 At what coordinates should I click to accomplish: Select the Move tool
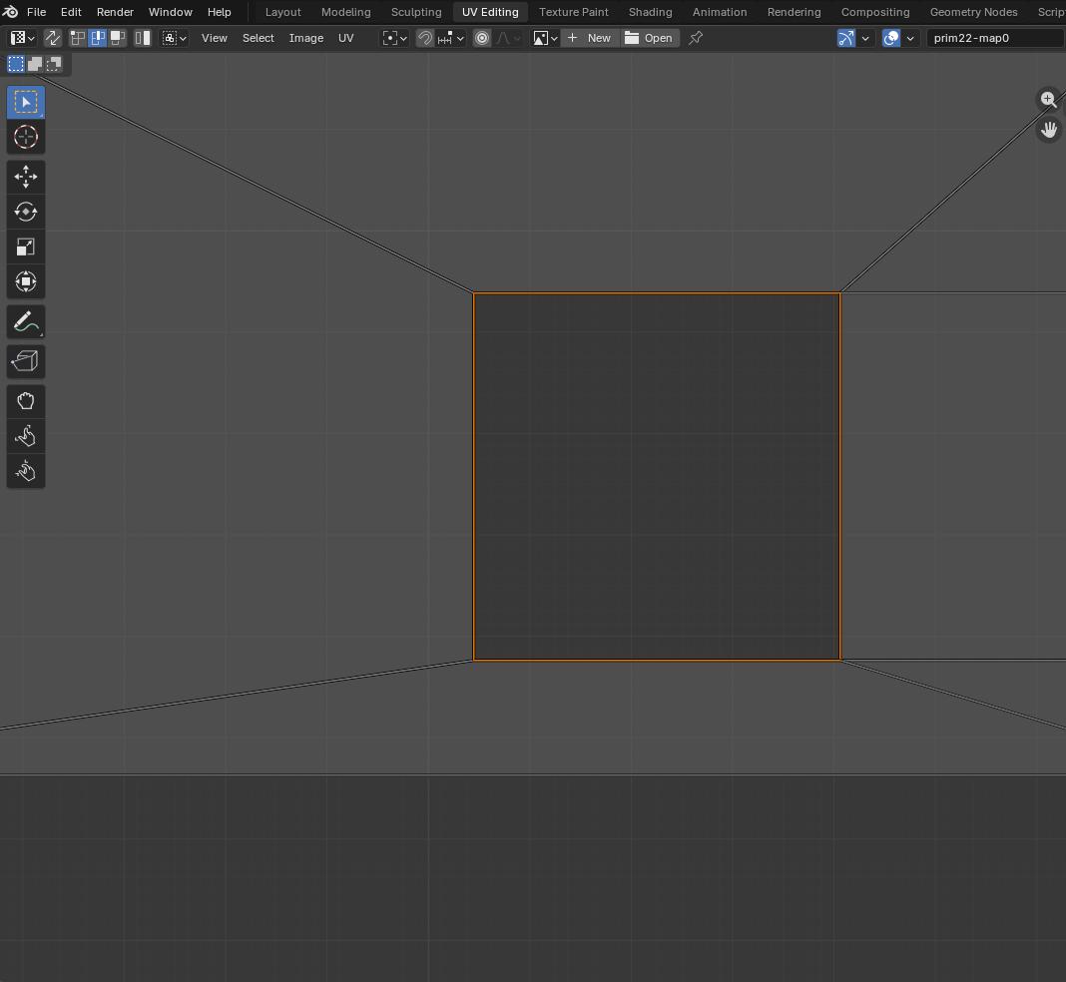26,177
